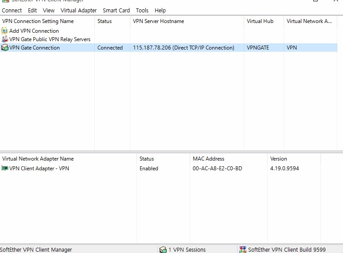The image size is (343, 253).
Task: Click the VPN Client Adapter network card icon
Action: [4, 169]
